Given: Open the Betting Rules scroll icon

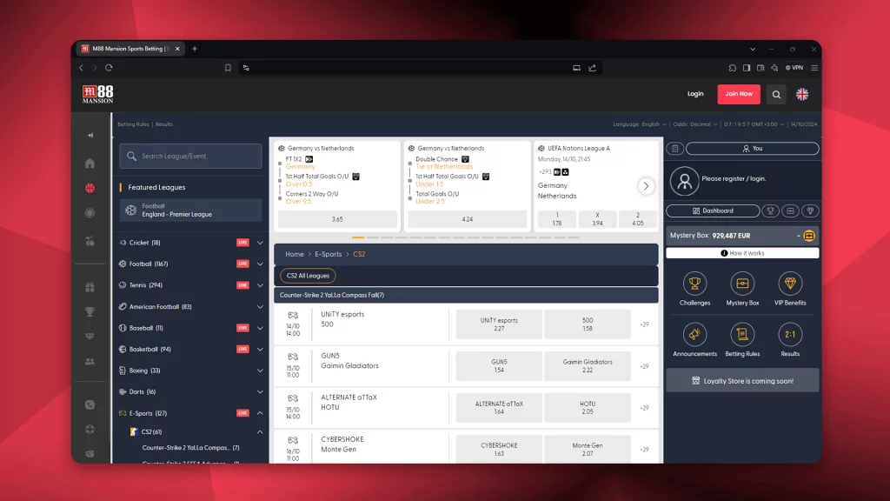Looking at the screenshot, I should (x=742, y=335).
